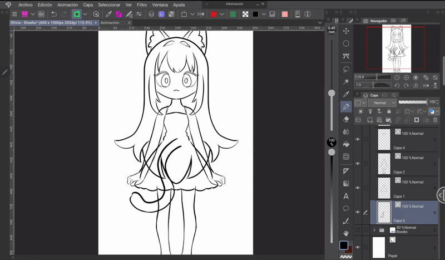The image size is (445, 260).
Task: Pick the Text tool
Action: (x=346, y=196)
